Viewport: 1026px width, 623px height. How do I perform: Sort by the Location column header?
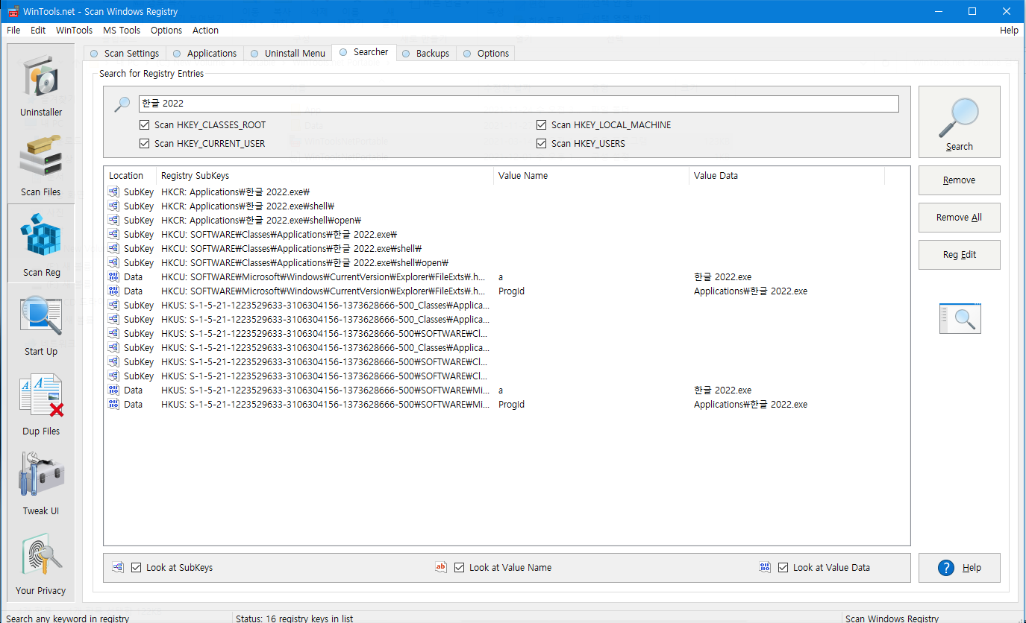130,176
